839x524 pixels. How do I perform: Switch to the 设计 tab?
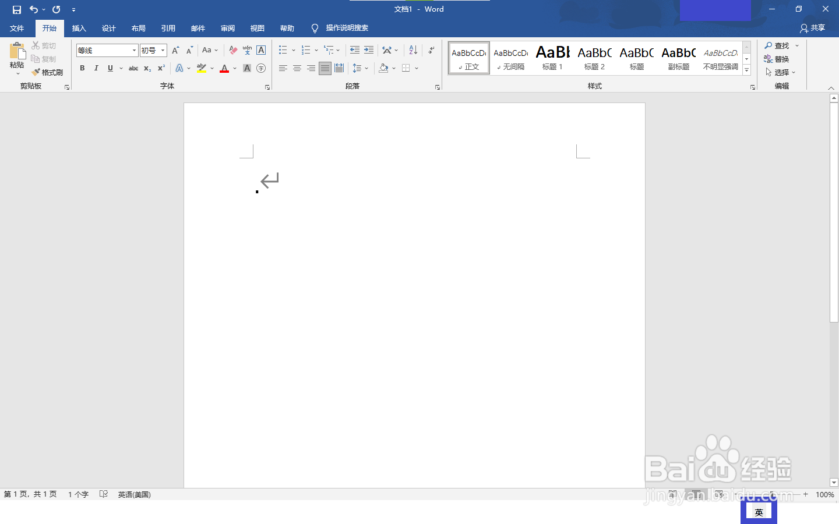click(109, 28)
